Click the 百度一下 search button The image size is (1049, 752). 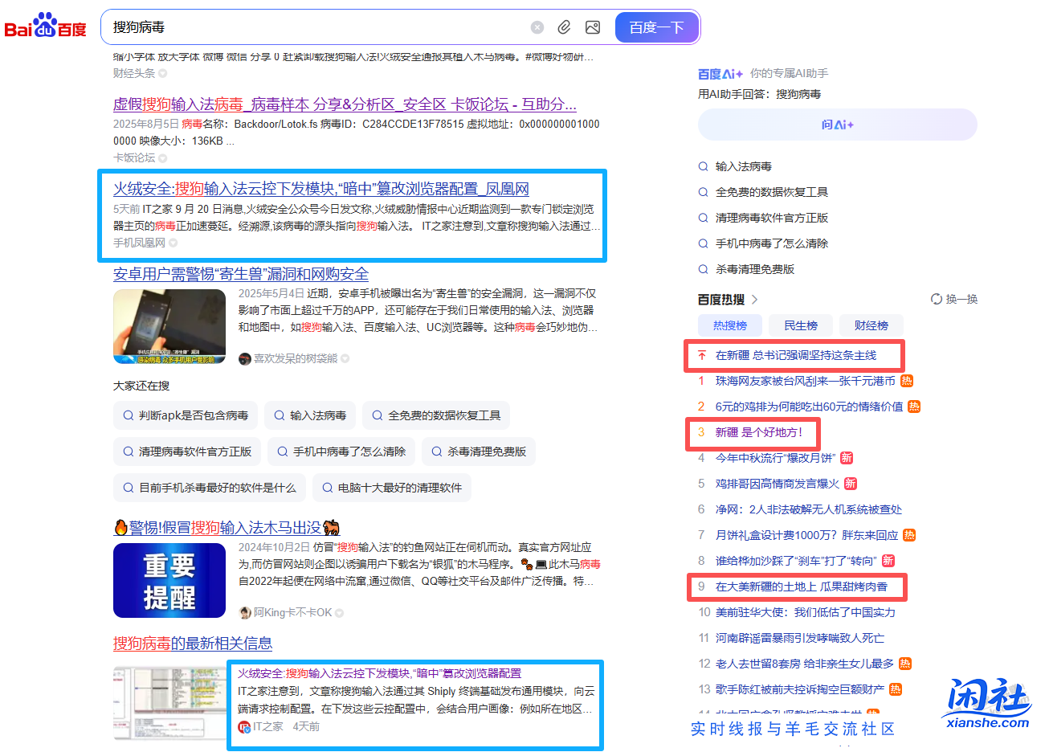point(656,27)
